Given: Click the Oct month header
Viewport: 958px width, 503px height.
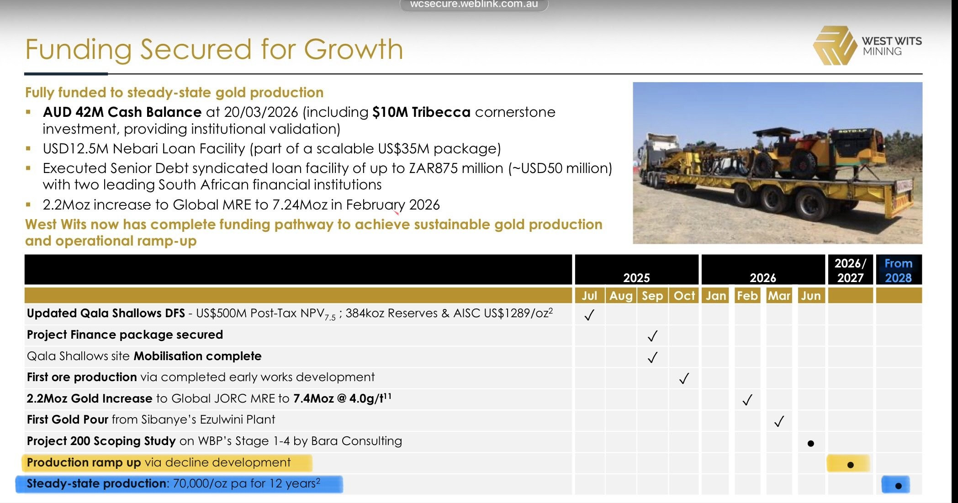Looking at the screenshot, I should coord(684,296).
